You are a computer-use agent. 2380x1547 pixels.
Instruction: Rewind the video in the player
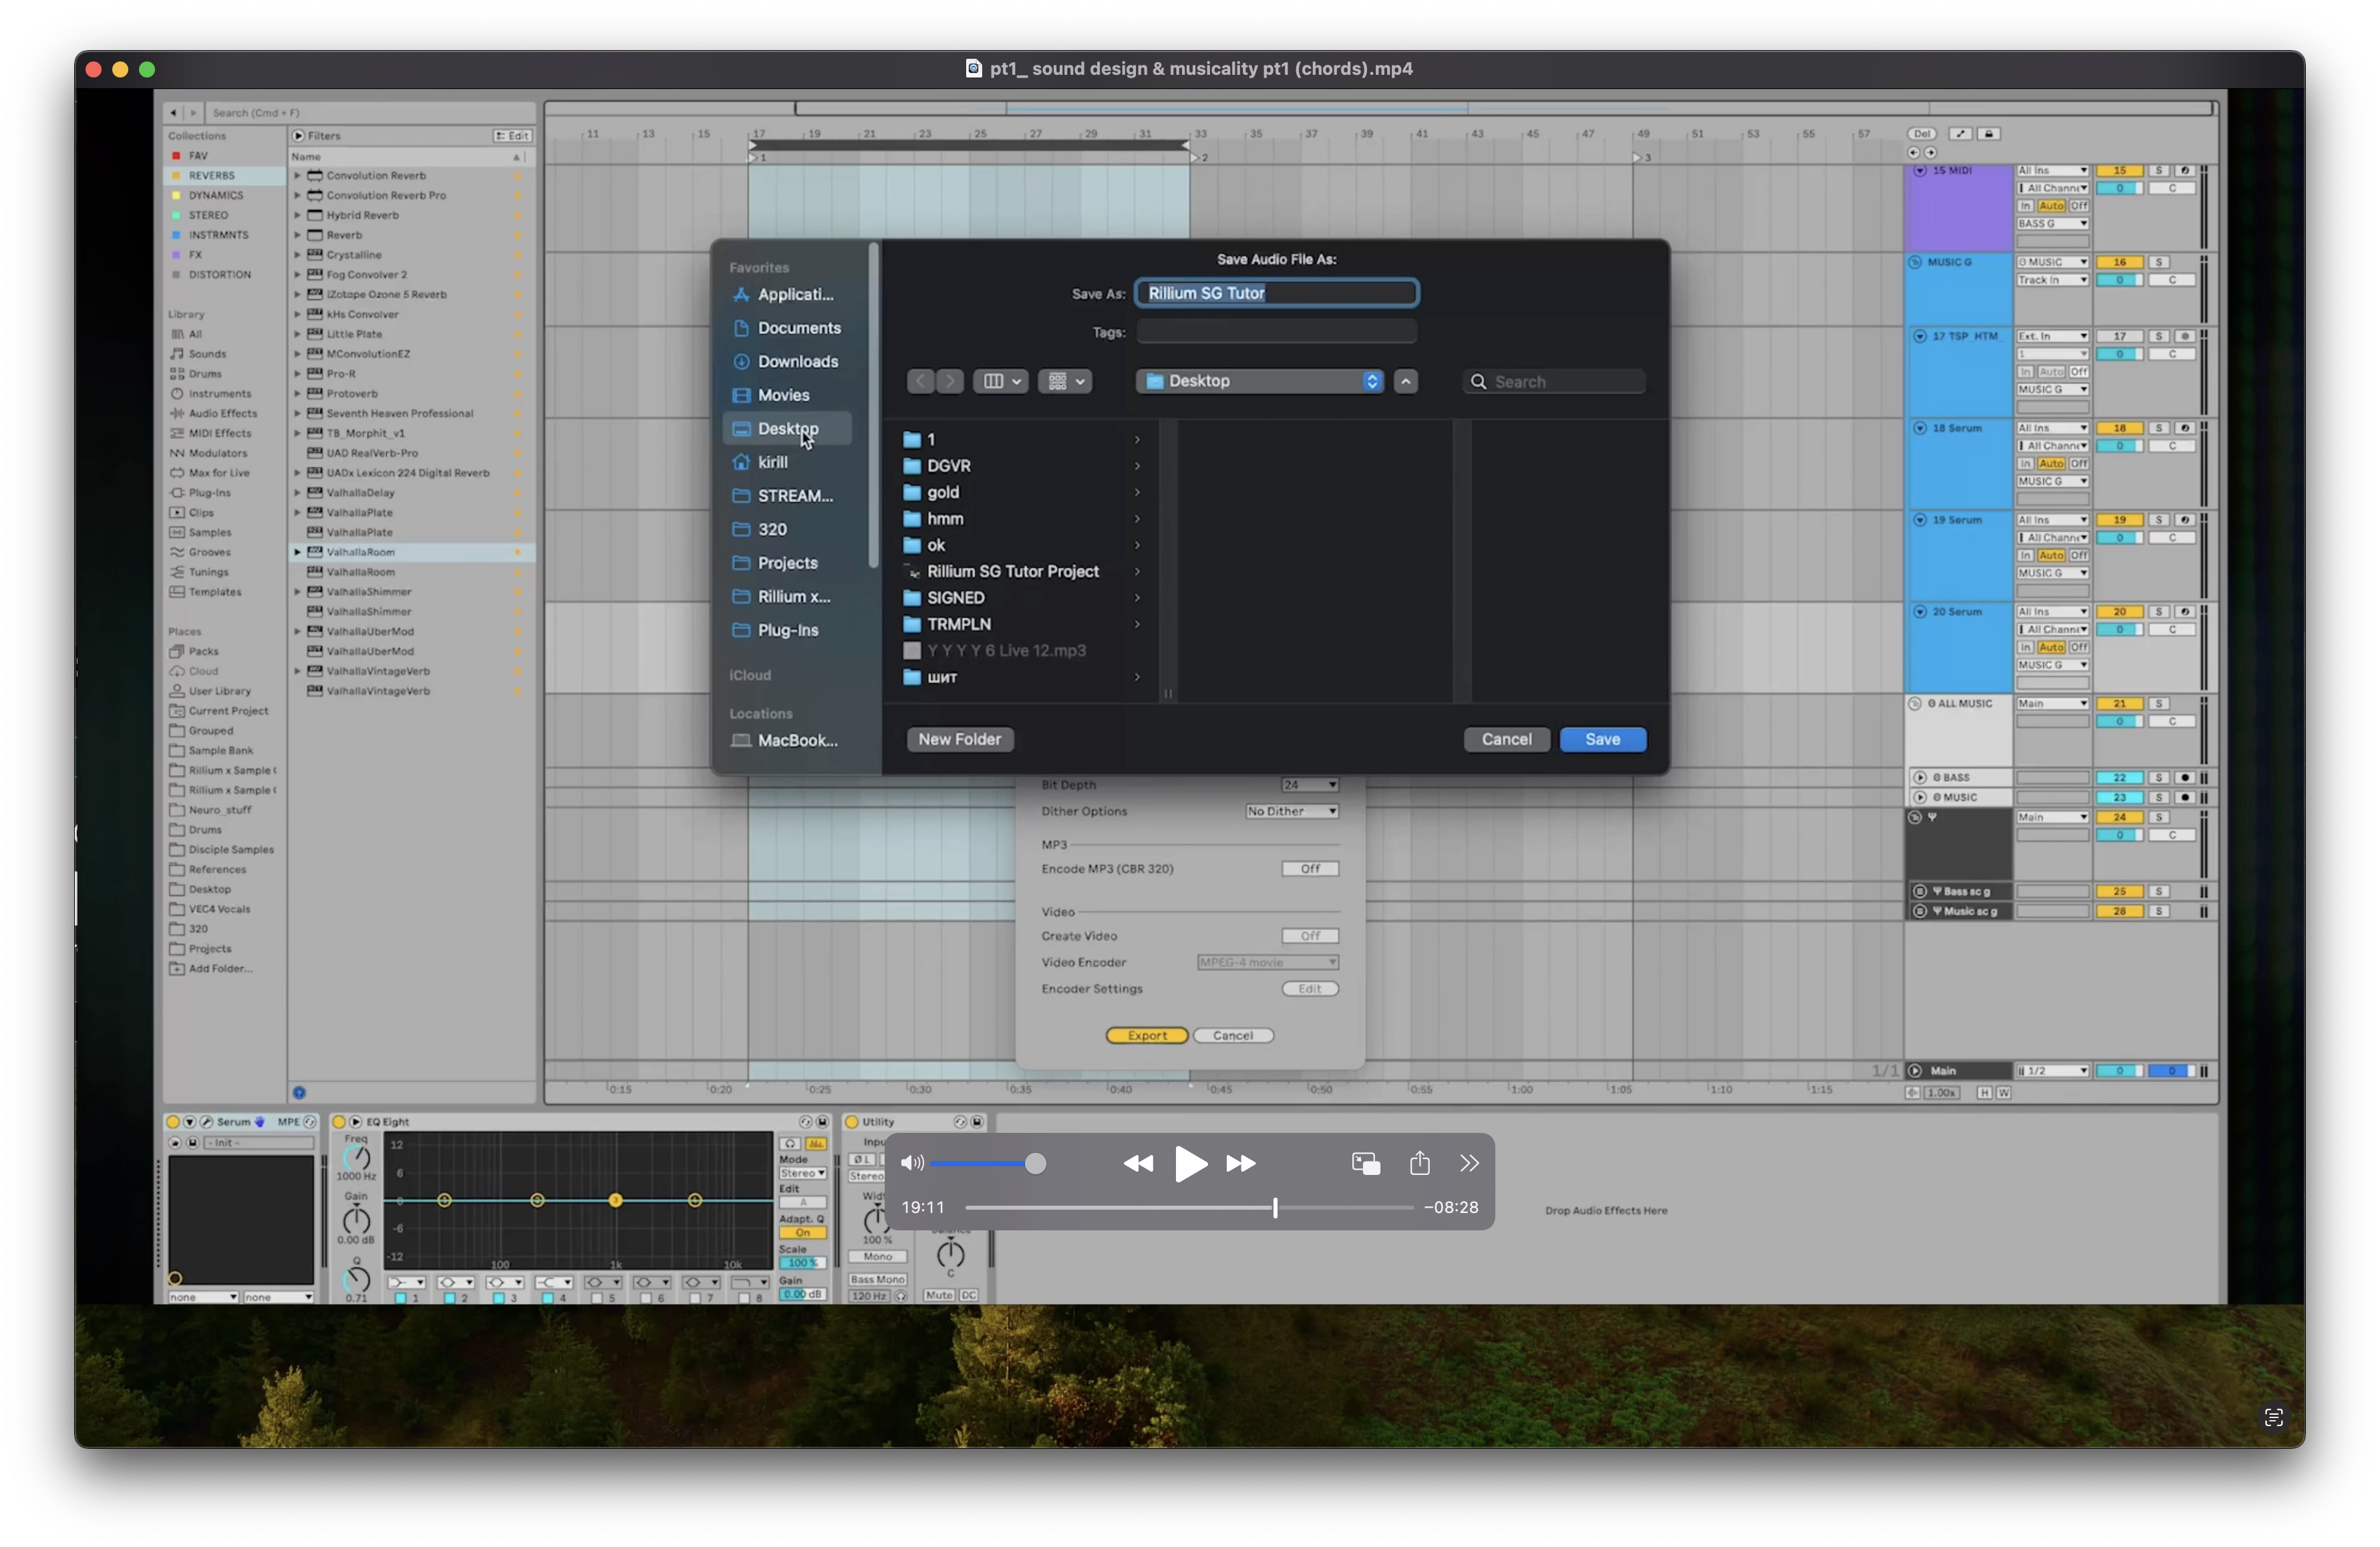pos(1138,1163)
